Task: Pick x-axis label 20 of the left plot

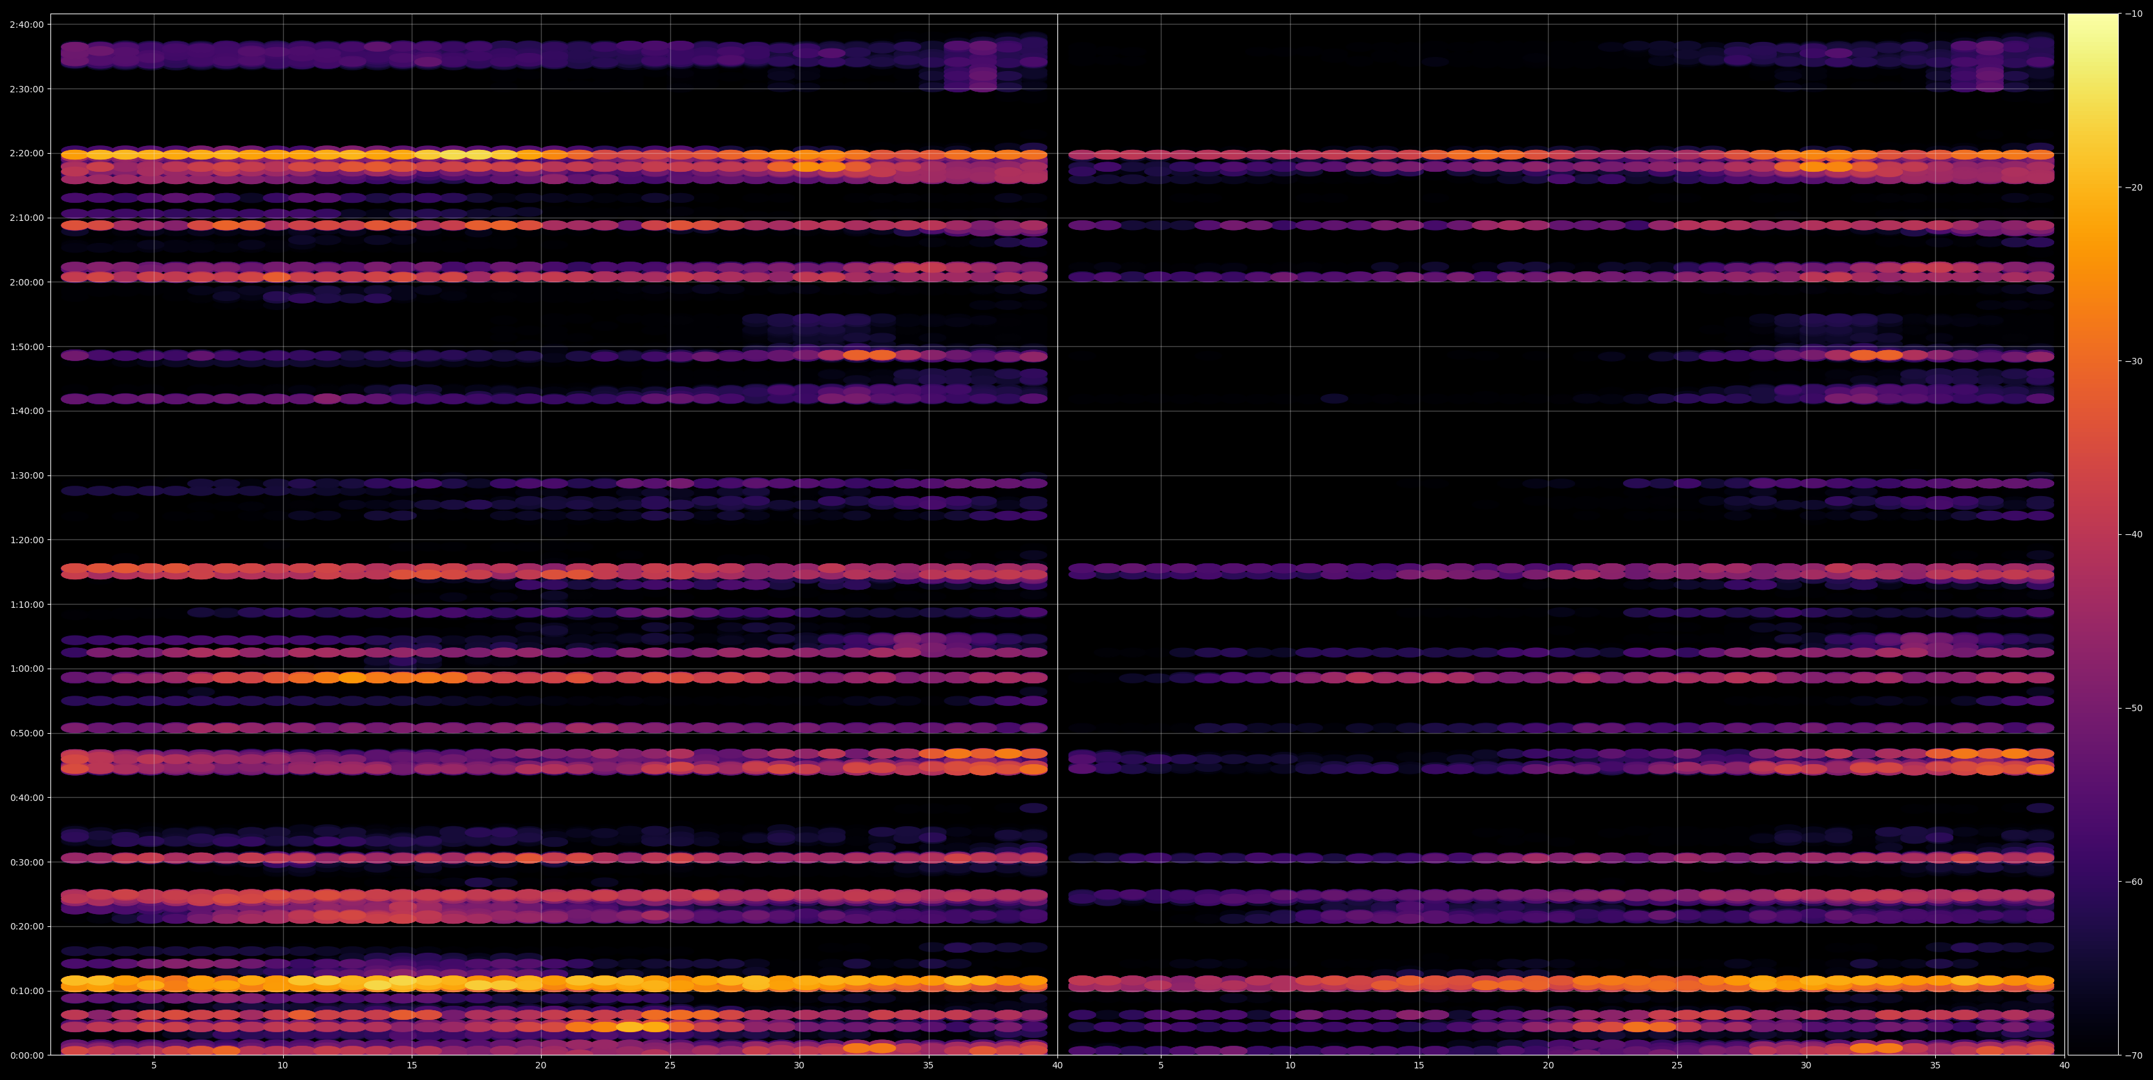Action: pos(541,1066)
